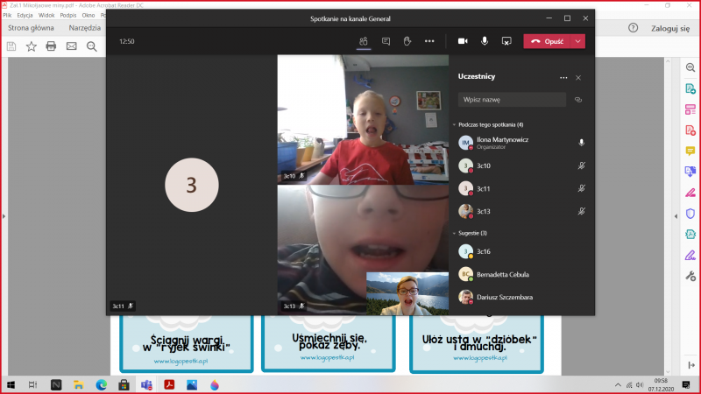701x394 pixels.
Task: Open more actions ellipsis in meeting toolbar
Action: click(429, 41)
